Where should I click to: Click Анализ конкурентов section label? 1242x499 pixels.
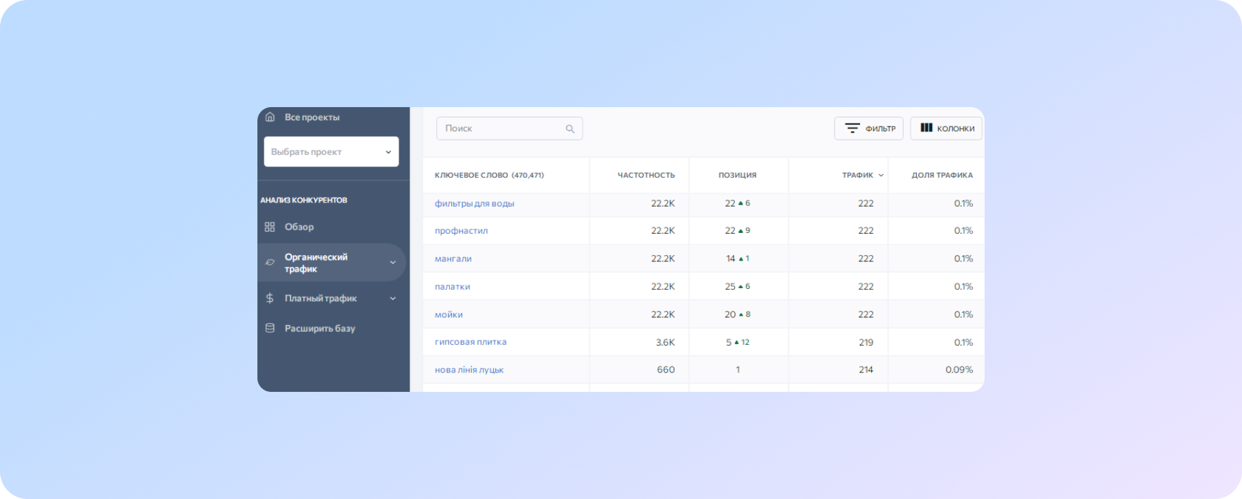click(x=304, y=200)
